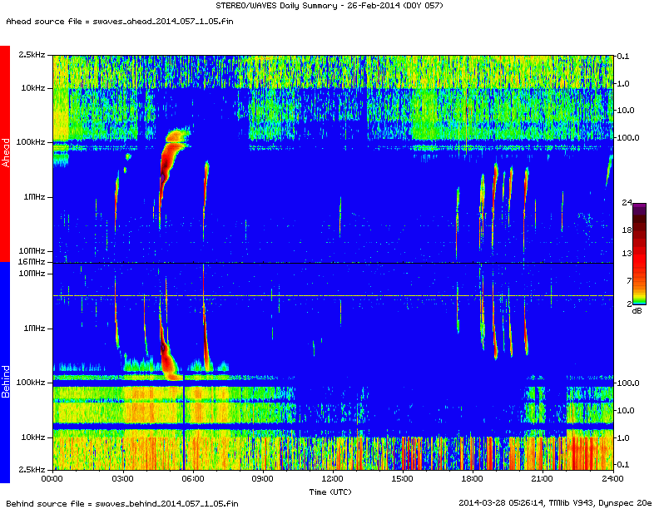Click the Behind panel right-axis 10.0 label
Viewport: 659px width, 509px height.
click(x=626, y=410)
